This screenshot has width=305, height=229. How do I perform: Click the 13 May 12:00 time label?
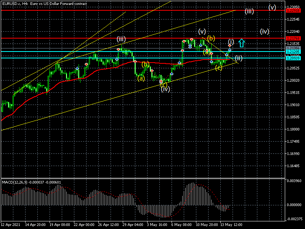pos(231,225)
